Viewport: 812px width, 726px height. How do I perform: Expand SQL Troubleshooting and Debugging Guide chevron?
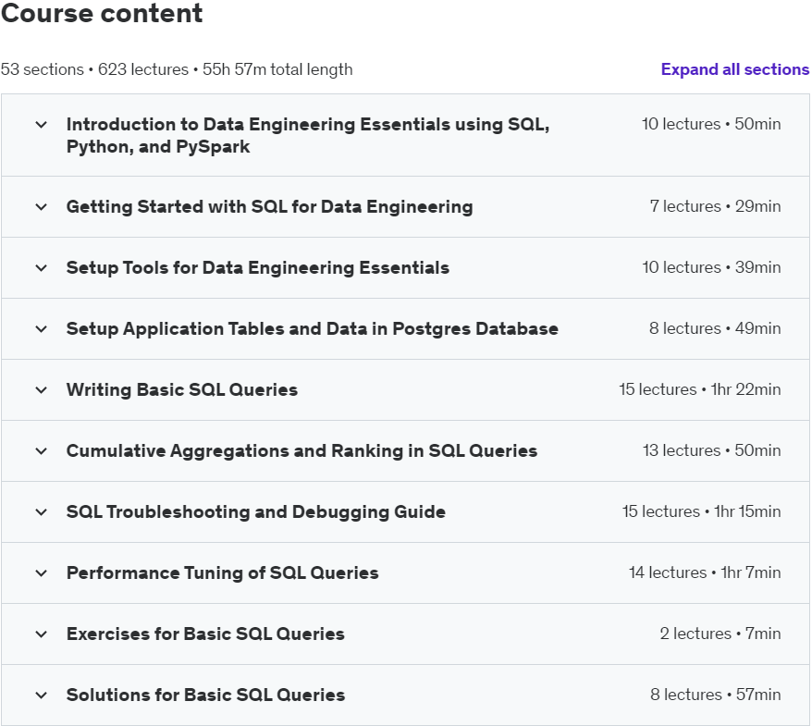(41, 512)
